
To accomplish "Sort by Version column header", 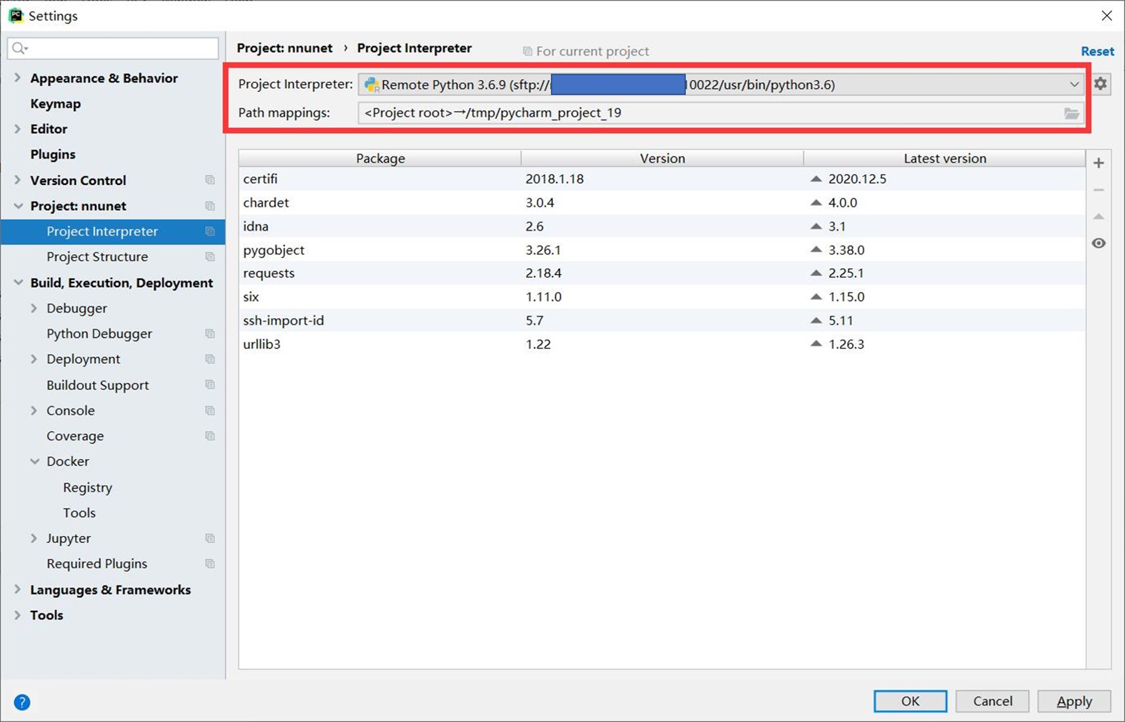I will click(662, 158).
